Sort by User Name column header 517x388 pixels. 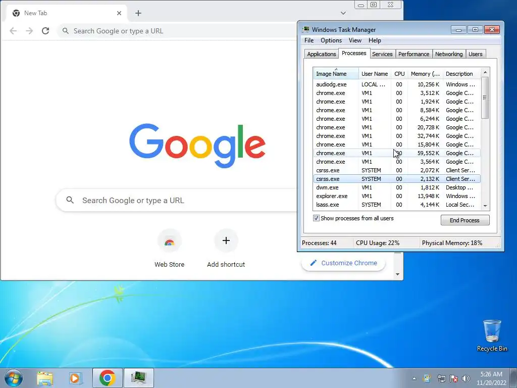tap(375, 74)
